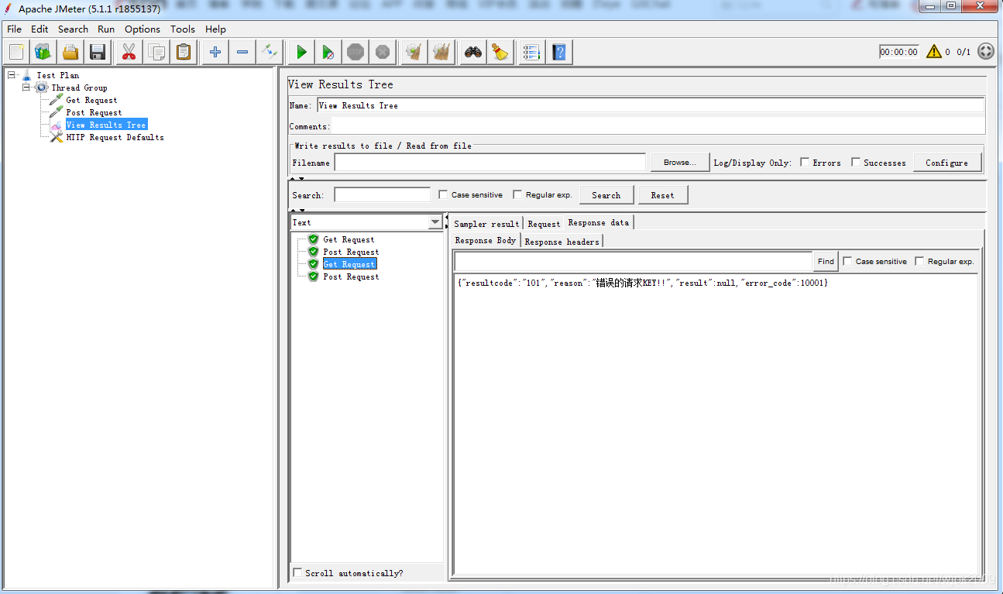This screenshot has height=594, width=1003.
Task: Select the Response Body tab
Action: (x=486, y=241)
